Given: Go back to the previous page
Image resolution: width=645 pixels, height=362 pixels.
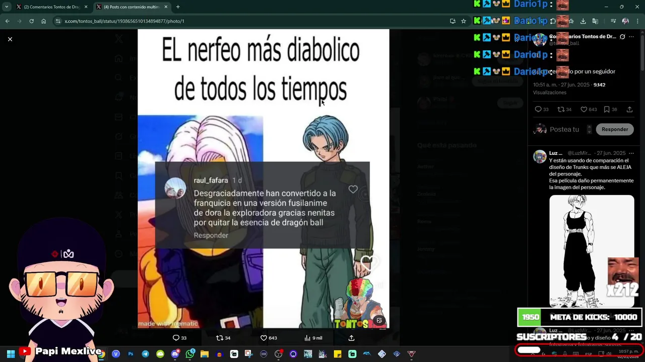Looking at the screenshot, I should coord(7,21).
